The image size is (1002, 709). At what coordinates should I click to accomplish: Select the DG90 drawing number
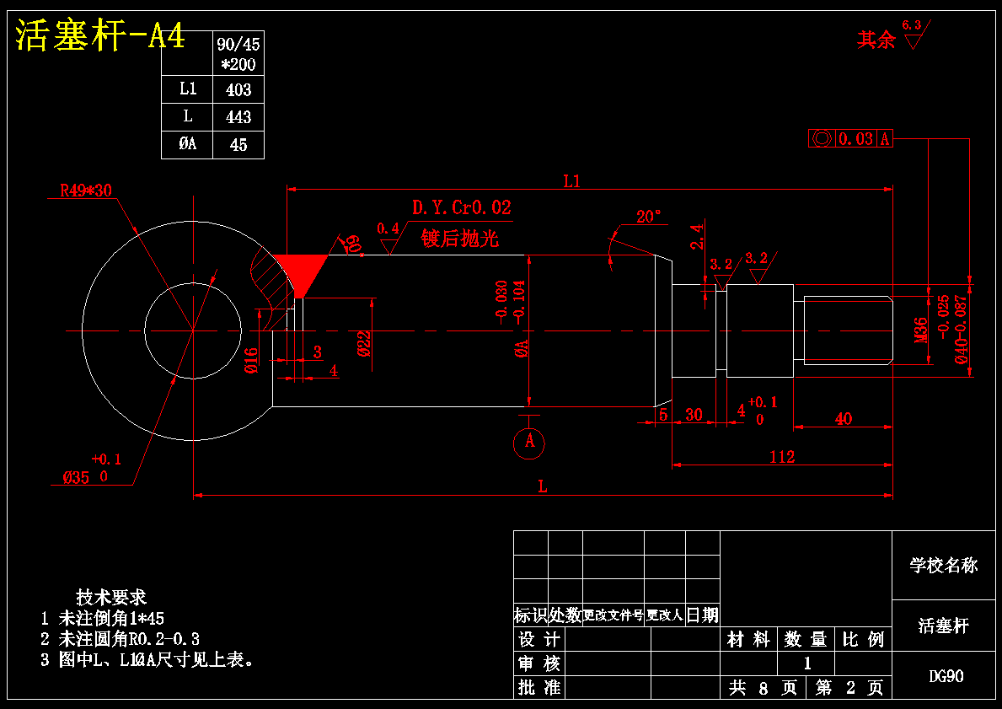(946, 676)
